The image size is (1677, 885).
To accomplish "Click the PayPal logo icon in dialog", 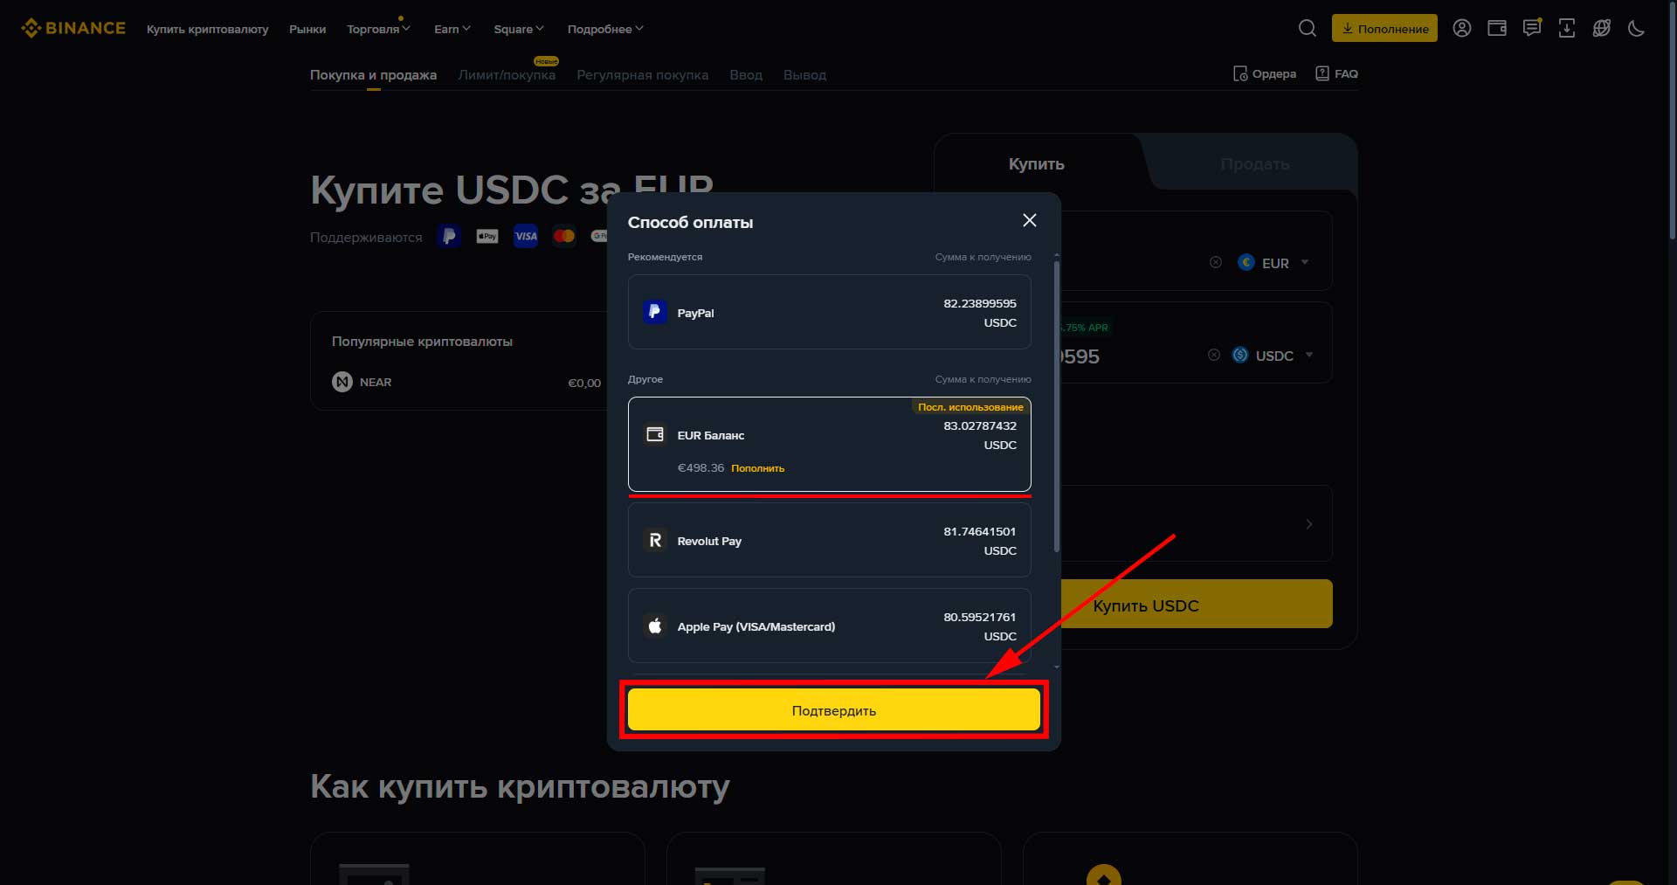I will [655, 312].
